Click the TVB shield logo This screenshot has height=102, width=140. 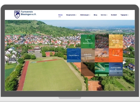[x=17, y=14]
